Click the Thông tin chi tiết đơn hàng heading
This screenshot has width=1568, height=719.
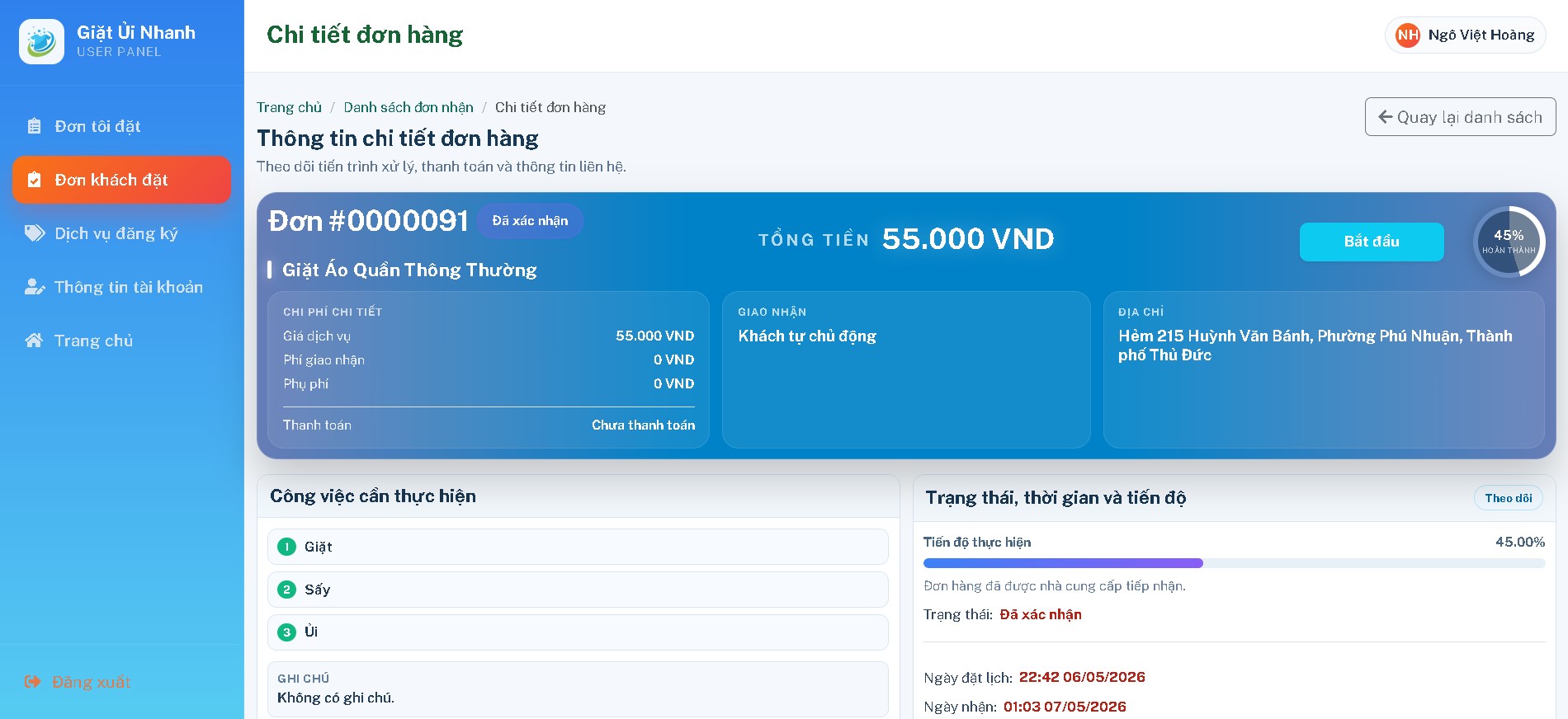click(x=398, y=139)
